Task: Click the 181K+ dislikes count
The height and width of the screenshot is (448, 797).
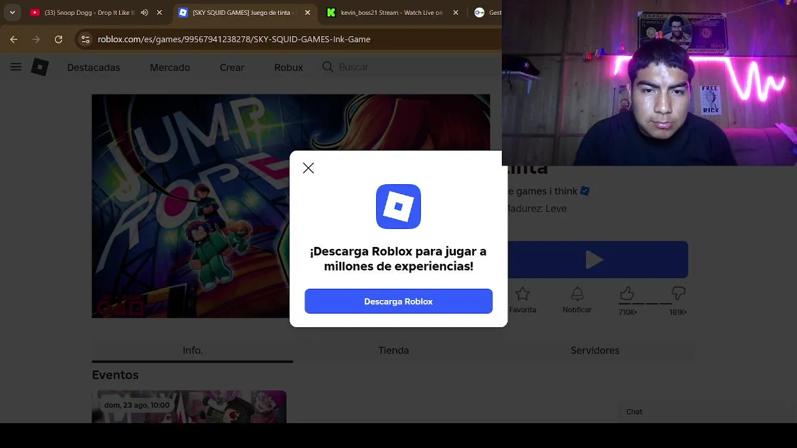Action: click(678, 312)
